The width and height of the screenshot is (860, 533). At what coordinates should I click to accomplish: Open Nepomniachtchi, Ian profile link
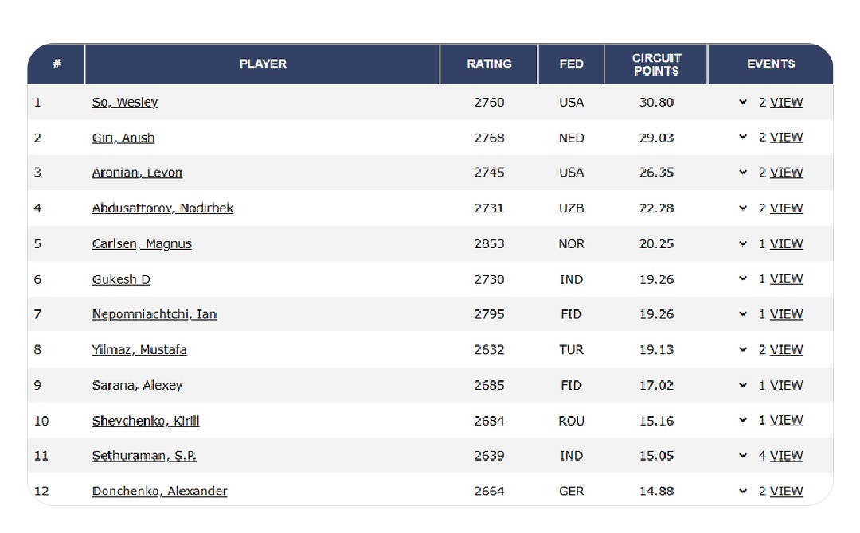pyautogui.click(x=154, y=314)
